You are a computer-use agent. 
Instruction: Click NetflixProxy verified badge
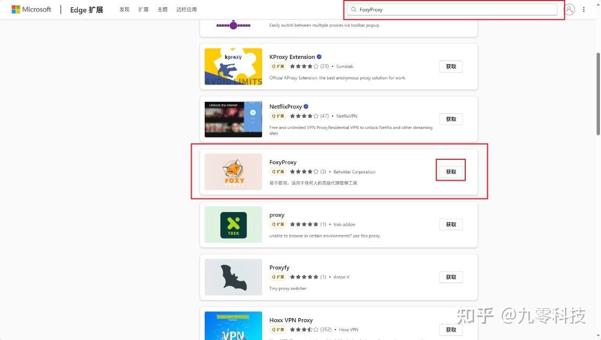(306, 107)
